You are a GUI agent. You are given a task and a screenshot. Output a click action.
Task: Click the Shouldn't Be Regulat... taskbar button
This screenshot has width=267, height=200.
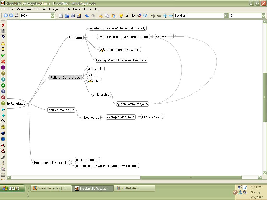(x=93, y=188)
